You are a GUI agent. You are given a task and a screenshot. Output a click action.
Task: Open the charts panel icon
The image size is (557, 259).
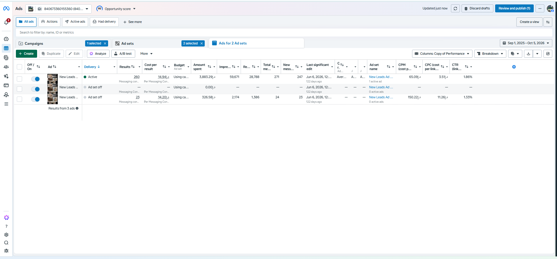click(548, 54)
